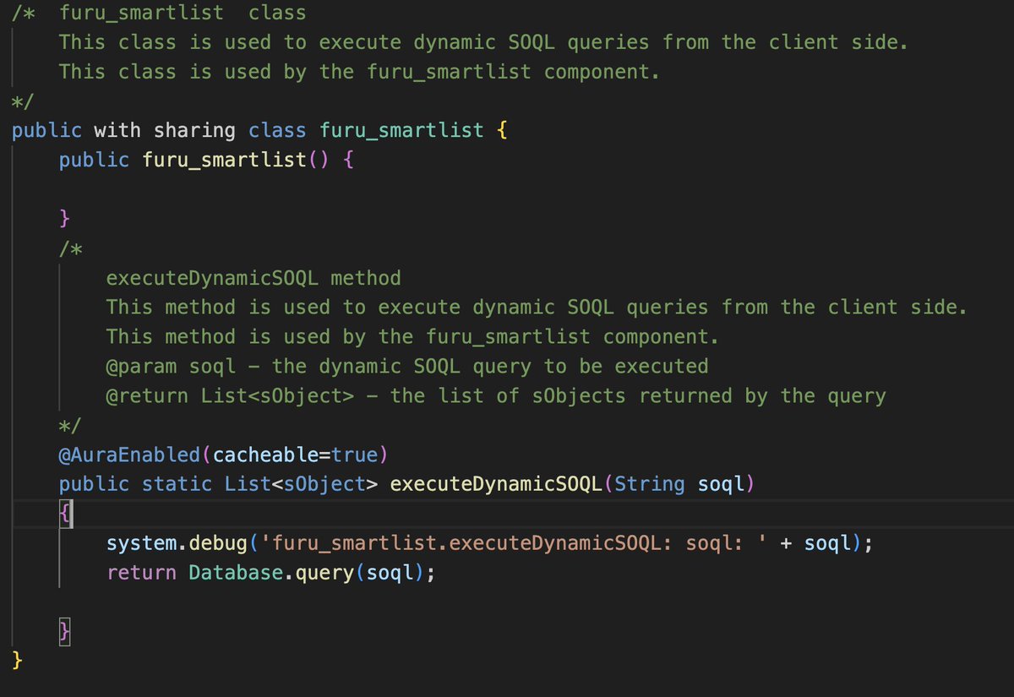
Task: Click the method name 'executeDynamicSOQL' in the signature
Action: [496, 484]
